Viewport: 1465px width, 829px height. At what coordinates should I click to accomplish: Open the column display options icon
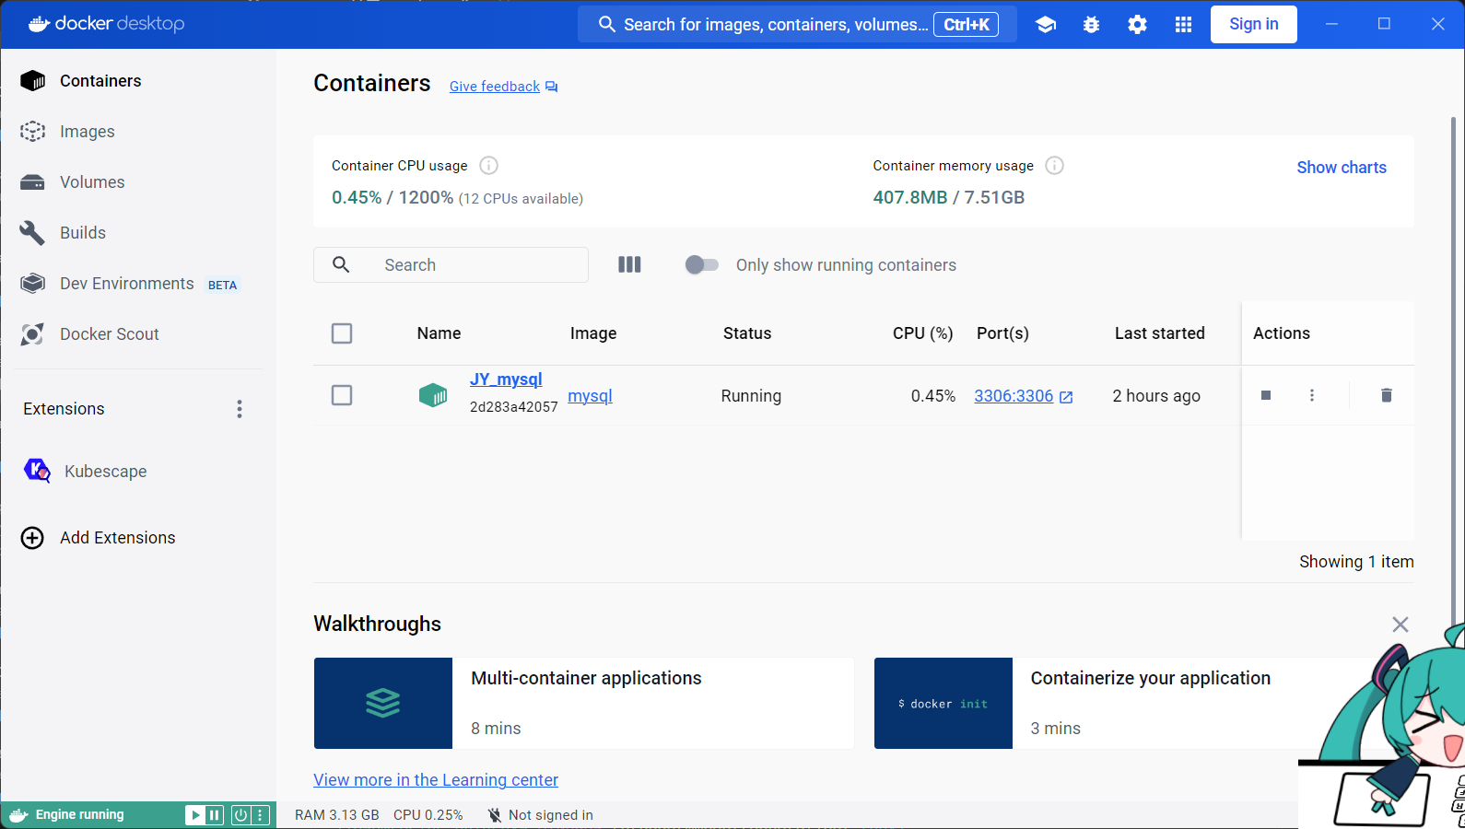pyautogui.click(x=629, y=265)
